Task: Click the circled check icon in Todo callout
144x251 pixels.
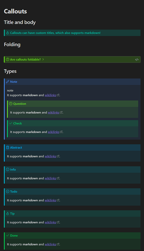Action: (8, 192)
